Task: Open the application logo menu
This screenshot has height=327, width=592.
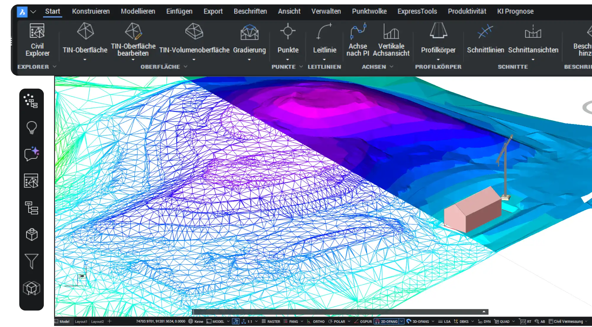Action: pos(22,12)
